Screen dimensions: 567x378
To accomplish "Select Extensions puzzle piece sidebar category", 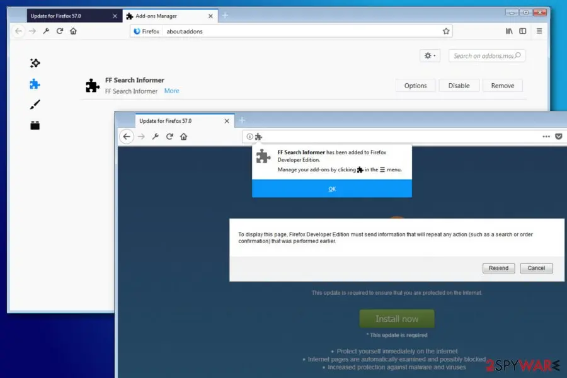I will [x=35, y=84].
